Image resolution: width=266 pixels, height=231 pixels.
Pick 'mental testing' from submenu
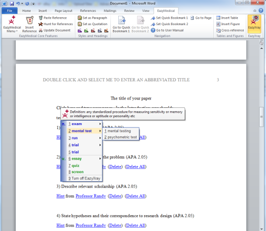click(121, 131)
